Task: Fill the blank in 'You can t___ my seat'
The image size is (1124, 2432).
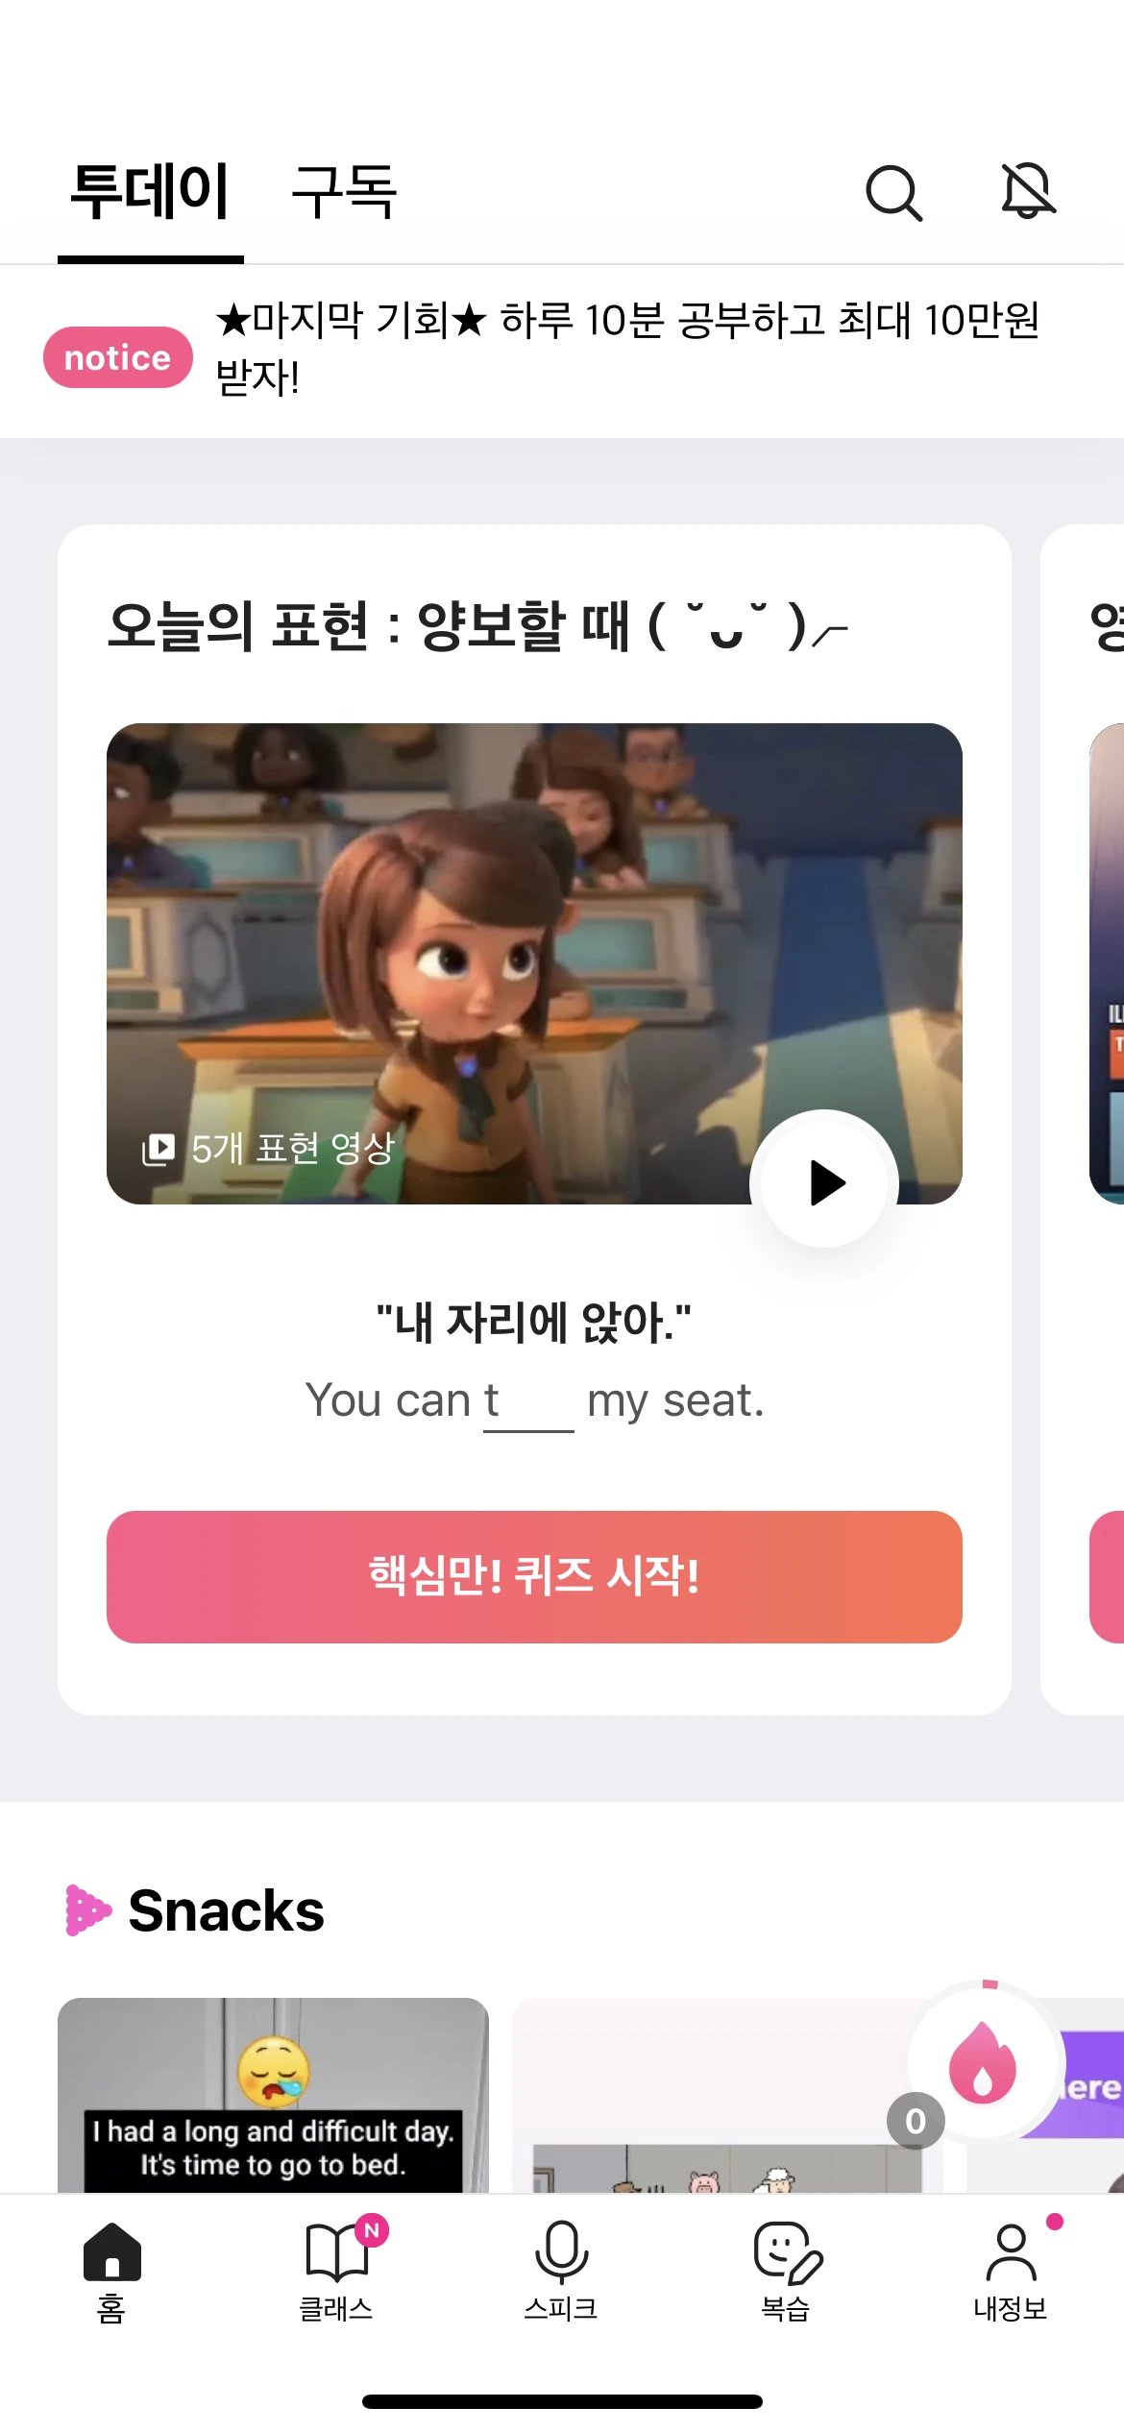Action: click(528, 1404)
